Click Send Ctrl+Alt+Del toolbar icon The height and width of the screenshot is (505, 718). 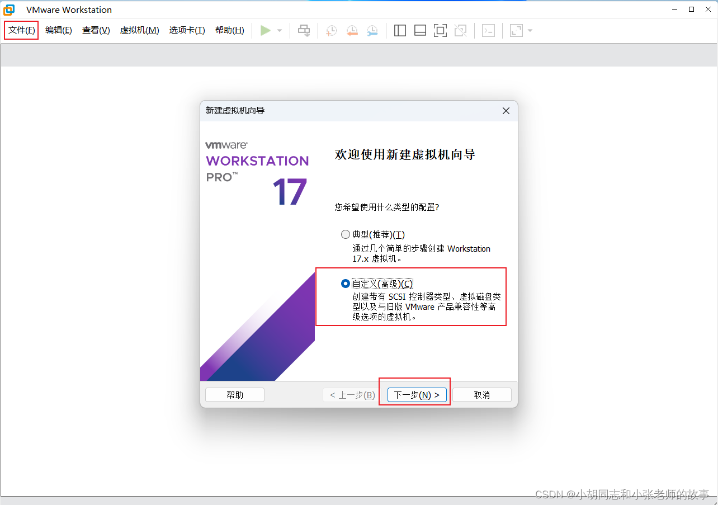click(304, 30)
